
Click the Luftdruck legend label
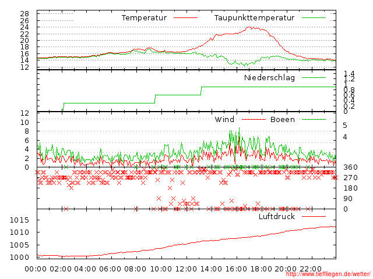point(277,216)
